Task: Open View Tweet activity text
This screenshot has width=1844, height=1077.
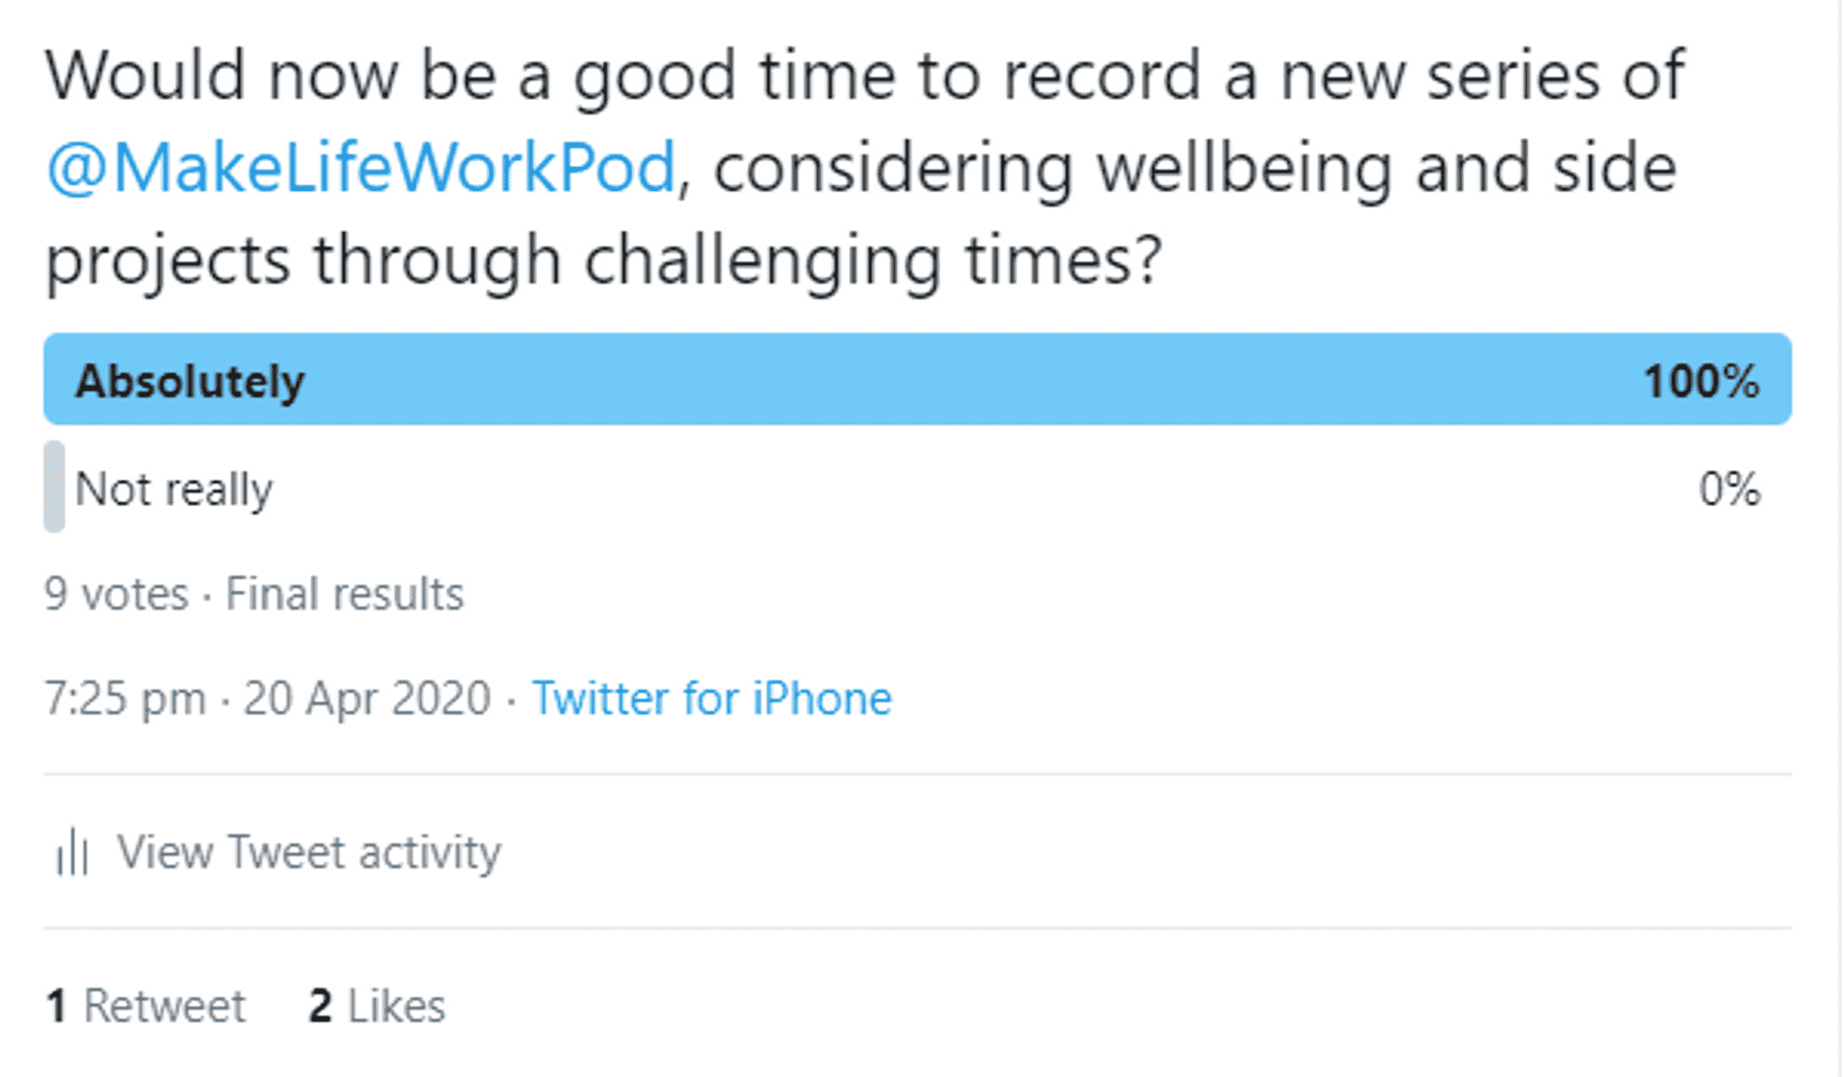Action: pyautogui.click(x=309, y=852)
